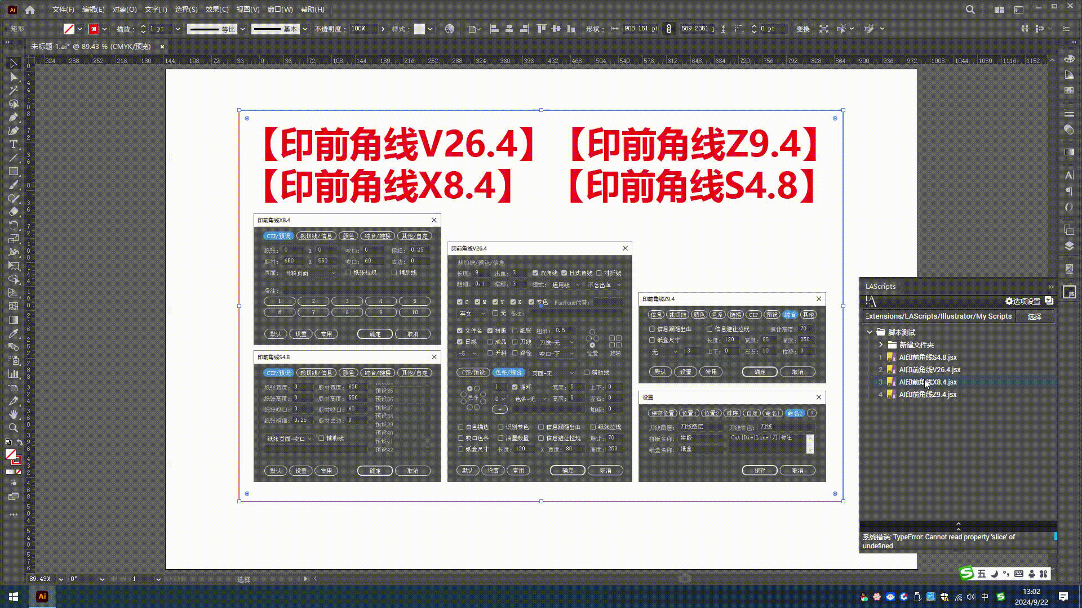The height and width of the screenshot is (608, 1082).
Task: Click the fill/stroke swatch in Tools panel
Action: pyautogui.click(x=13, y=457)
